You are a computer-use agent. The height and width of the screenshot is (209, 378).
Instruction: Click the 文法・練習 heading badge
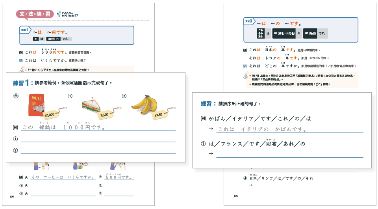click(x=35, y=14)
